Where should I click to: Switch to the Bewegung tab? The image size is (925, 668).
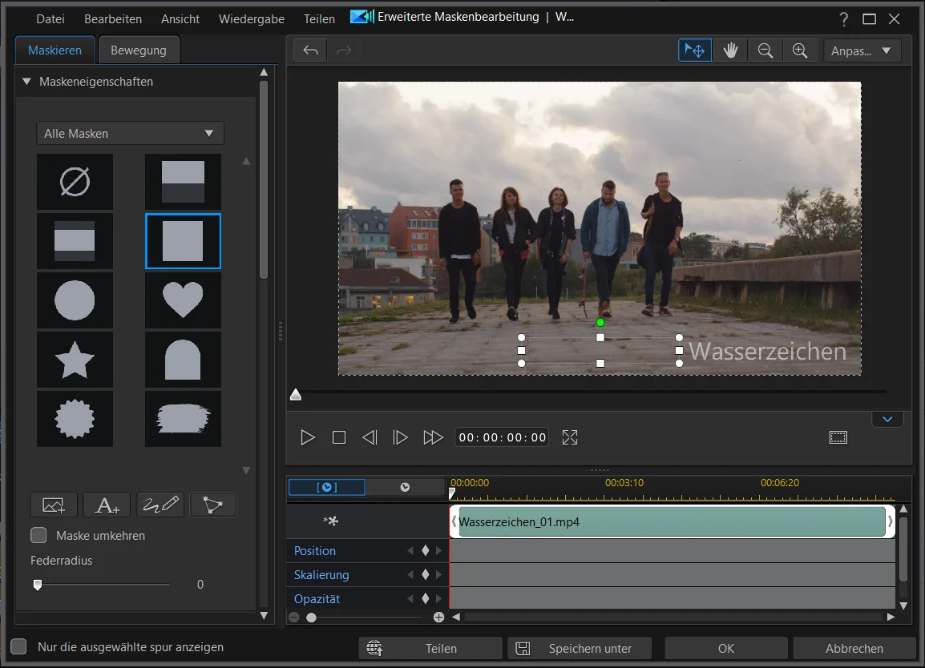[139, 50]
